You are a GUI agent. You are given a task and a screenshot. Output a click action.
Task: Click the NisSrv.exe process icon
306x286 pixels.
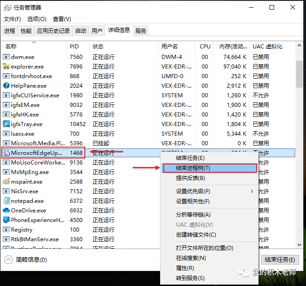tap(6, 191)
